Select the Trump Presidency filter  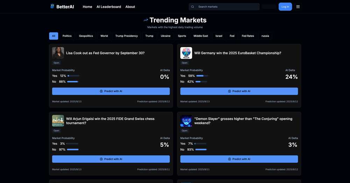click(127, 36)
